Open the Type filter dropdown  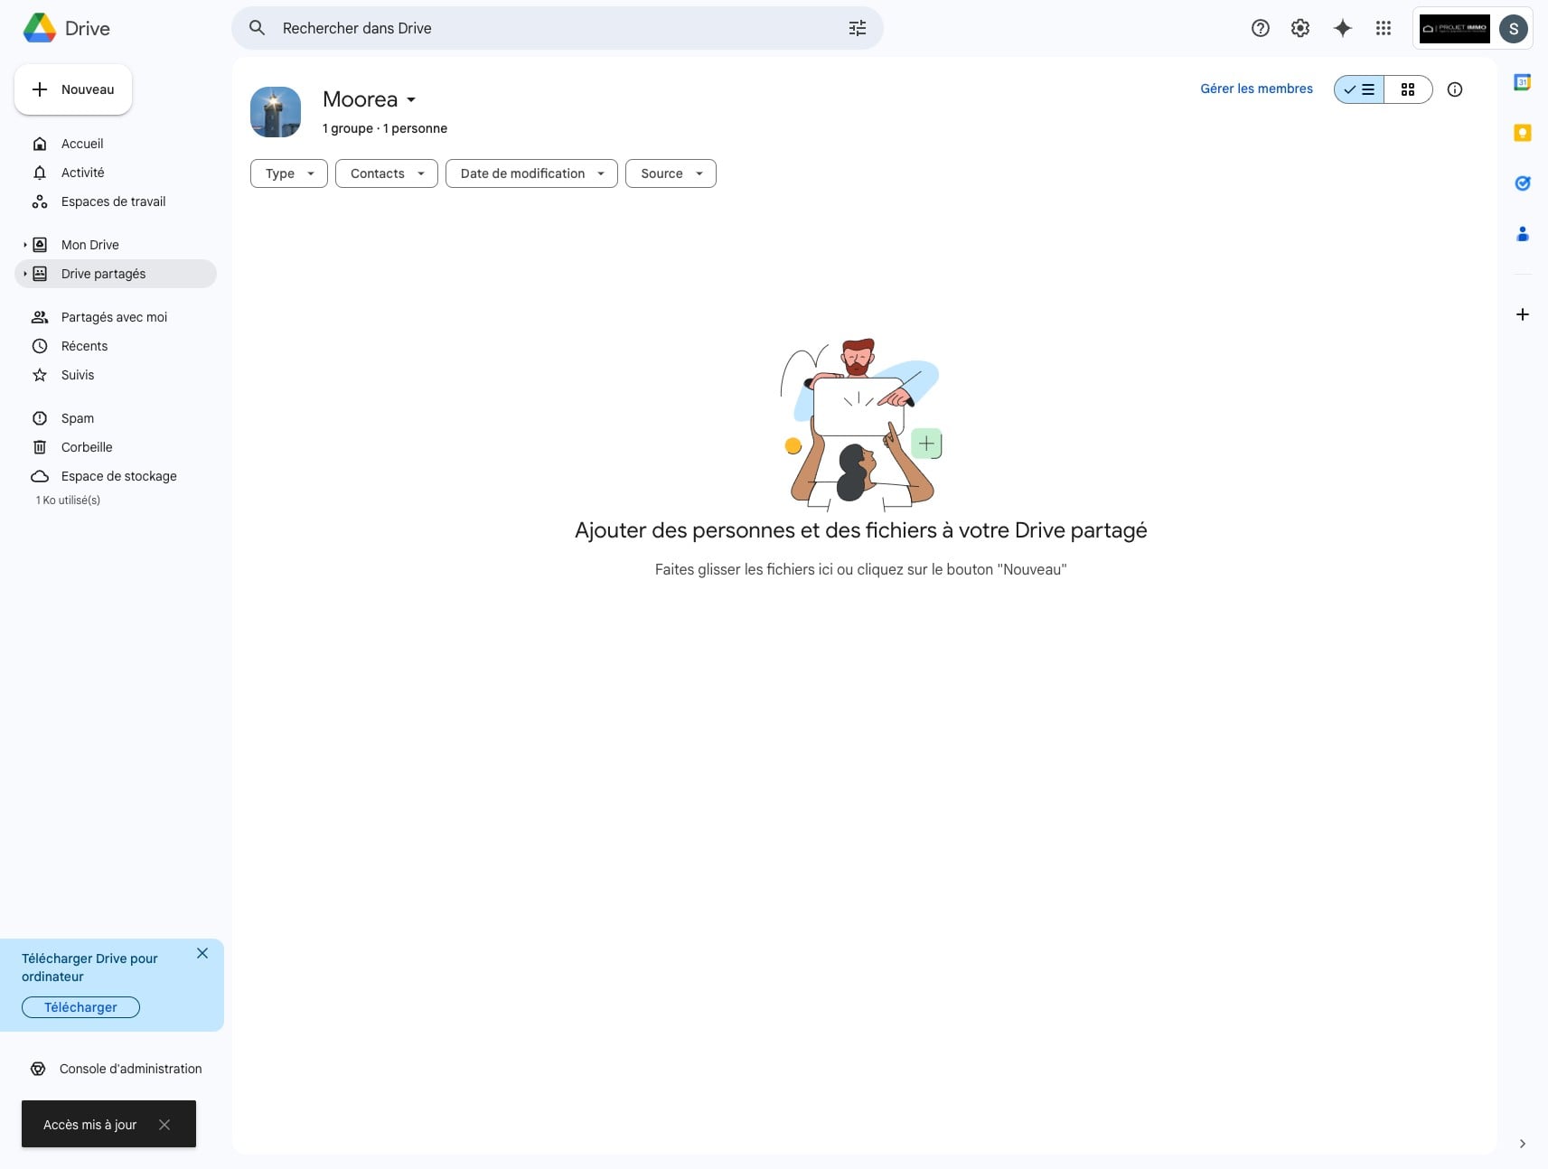(x=288, y=173)
